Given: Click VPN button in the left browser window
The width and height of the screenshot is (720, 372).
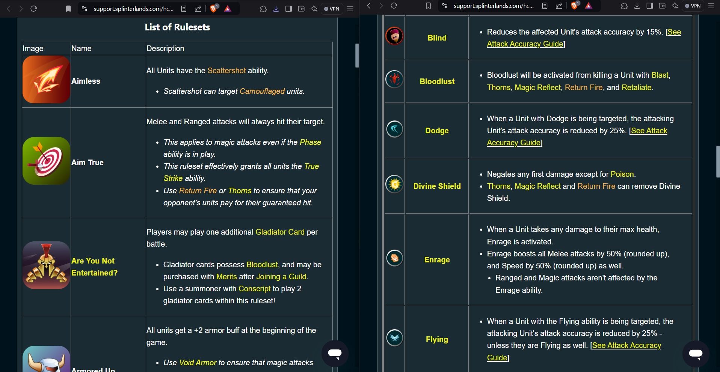Looking at the screenshot, I should point(332,9).
